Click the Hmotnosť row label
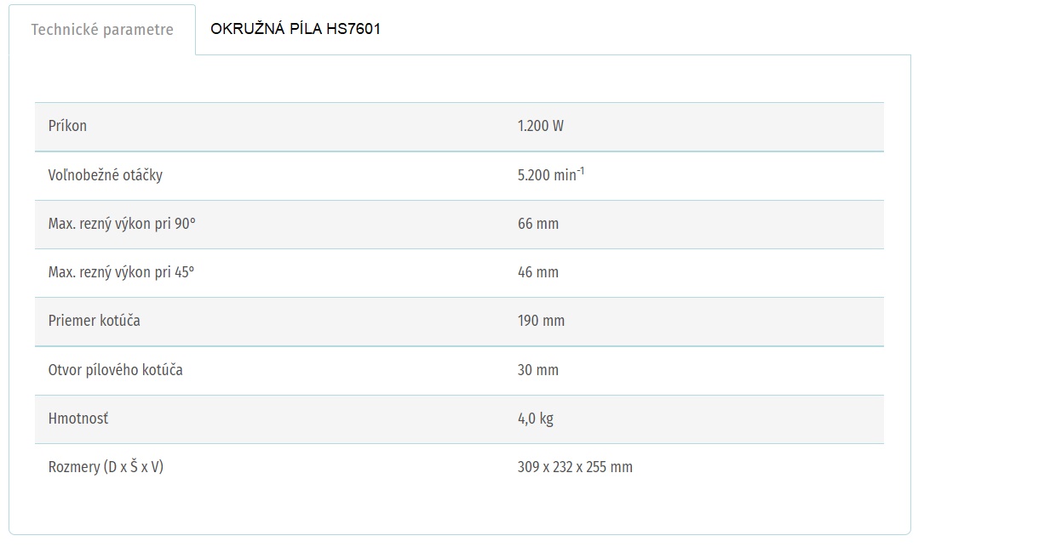Viewport: 1062px width, 547px height. click(78, 419)
